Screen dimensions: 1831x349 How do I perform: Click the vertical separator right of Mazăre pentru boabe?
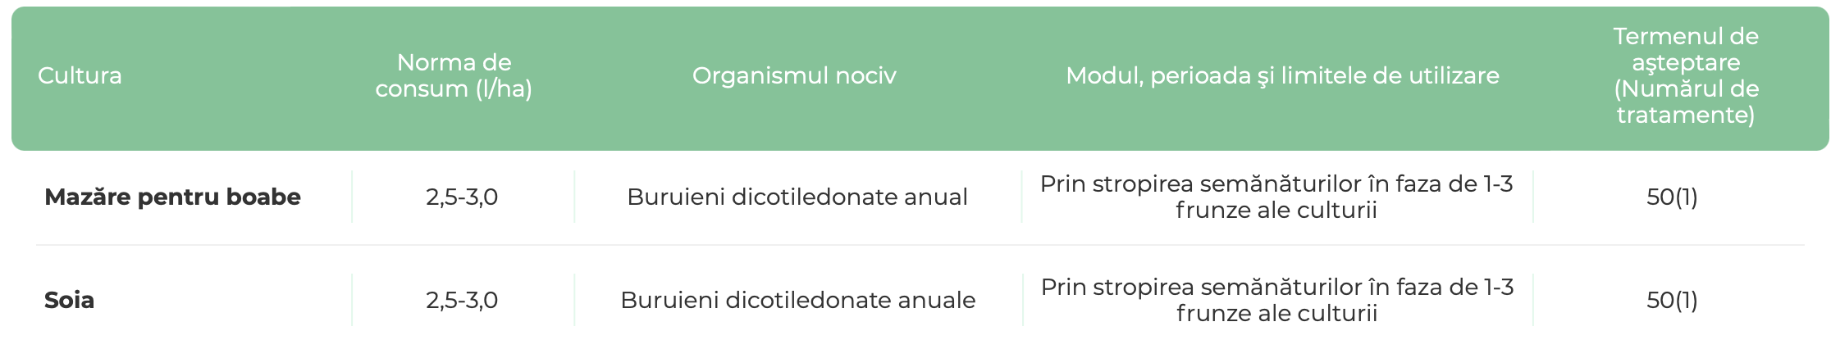pos(352,197)
